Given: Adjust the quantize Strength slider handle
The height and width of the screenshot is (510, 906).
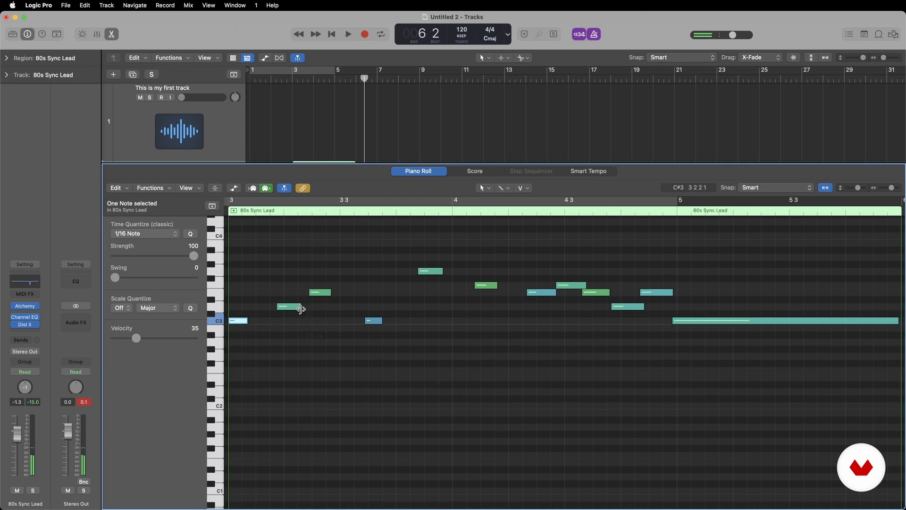Looking at the screenshot, I should [x=193, y=256].
